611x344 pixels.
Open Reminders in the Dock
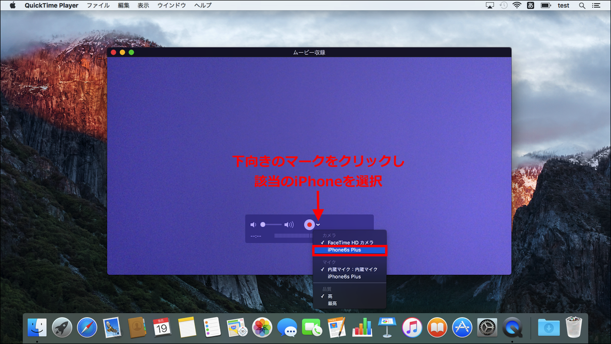tap(212, 327)
